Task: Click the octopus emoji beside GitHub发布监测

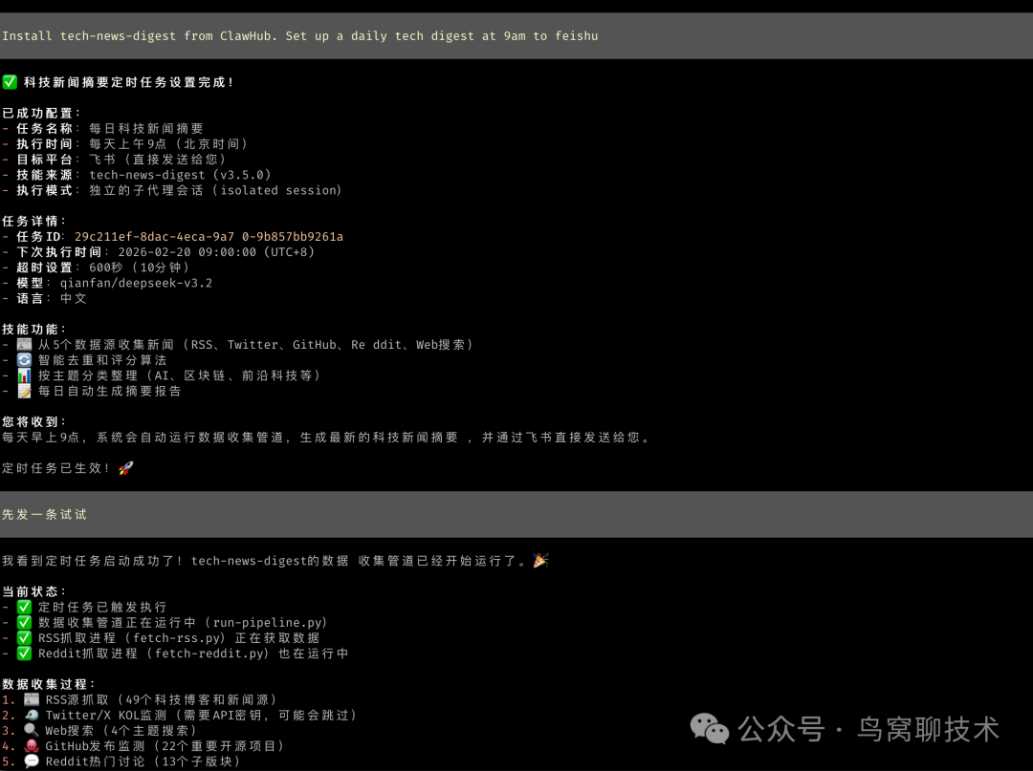Action: point(32,746)
